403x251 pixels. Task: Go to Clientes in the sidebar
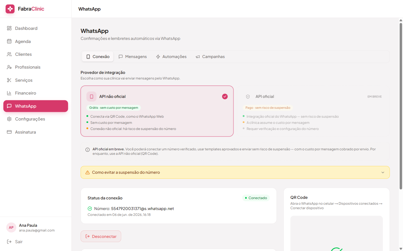tap(36, 54)
